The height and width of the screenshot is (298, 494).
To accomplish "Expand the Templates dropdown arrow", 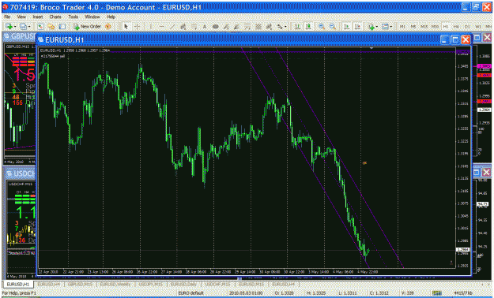I will coord(391,27).
